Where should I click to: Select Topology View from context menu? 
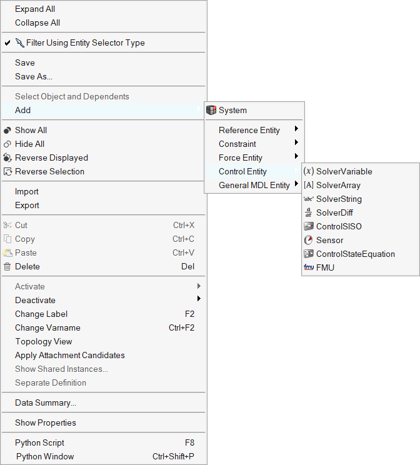(x=44, y=341)
